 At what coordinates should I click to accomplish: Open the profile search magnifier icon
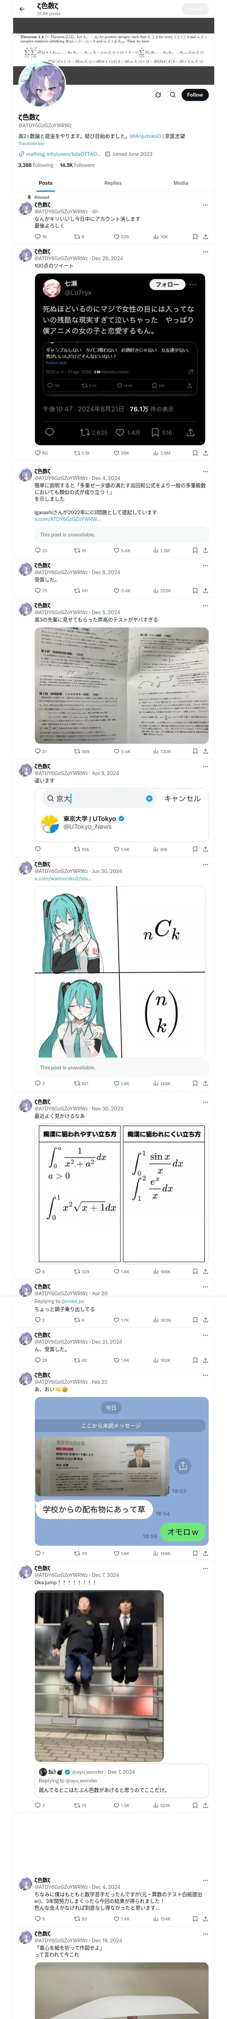point(172,95)
